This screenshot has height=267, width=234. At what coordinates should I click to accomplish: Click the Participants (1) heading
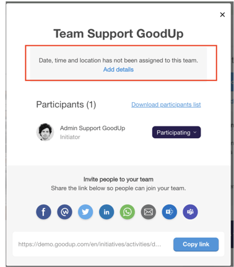pos(66,105)
